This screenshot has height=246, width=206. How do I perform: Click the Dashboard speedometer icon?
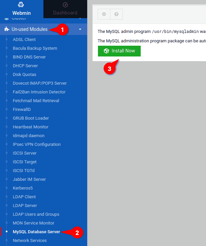tap(65, 5)
